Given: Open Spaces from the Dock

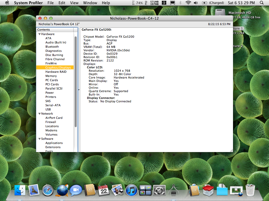Looking at the screenshot, I should (145, 190).
